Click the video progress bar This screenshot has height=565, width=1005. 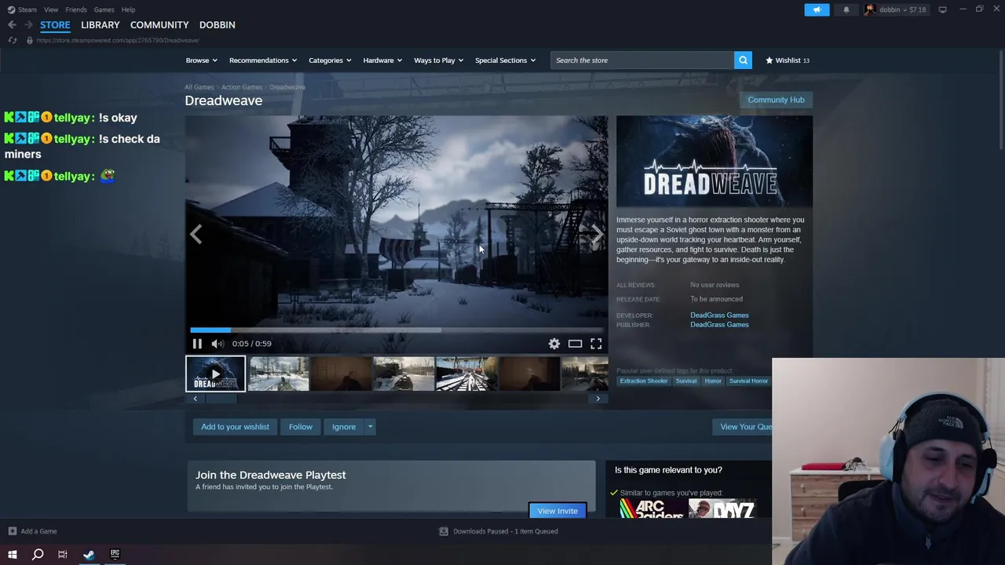[x=397, y=330]
